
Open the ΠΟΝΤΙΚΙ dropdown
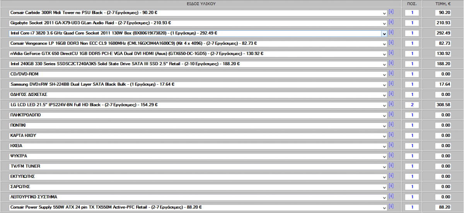pyautogui.click(x=198, y=125)
